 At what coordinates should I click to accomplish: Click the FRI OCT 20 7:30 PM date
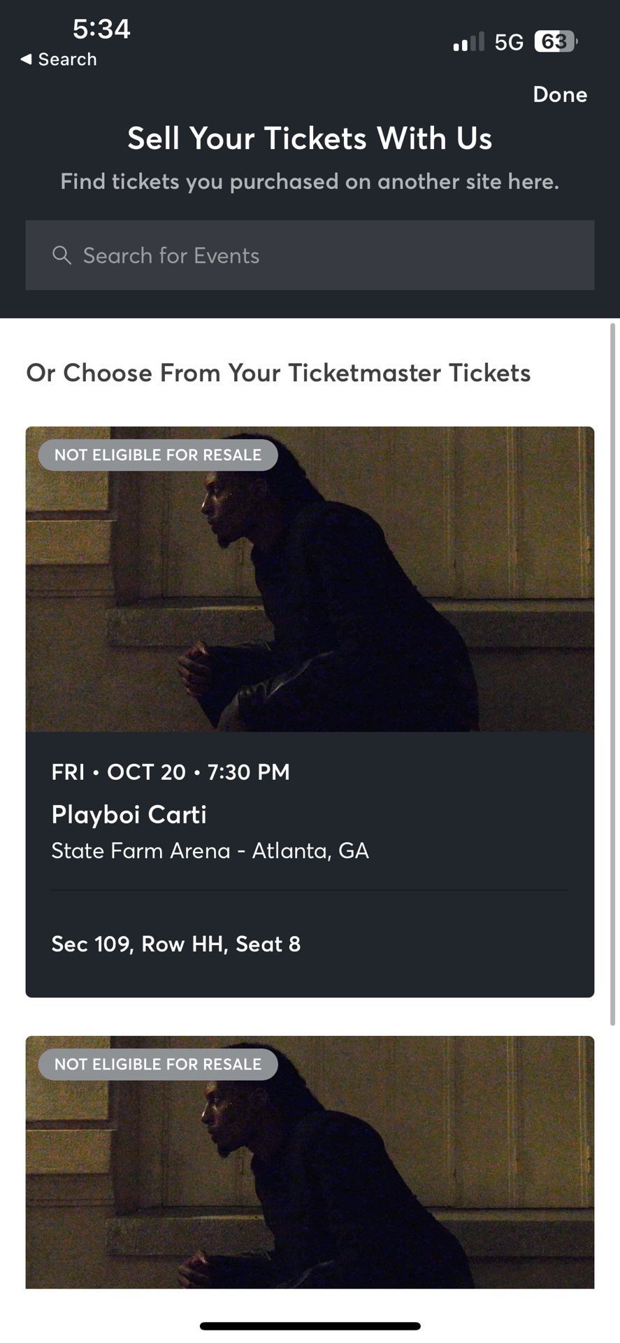171,772
